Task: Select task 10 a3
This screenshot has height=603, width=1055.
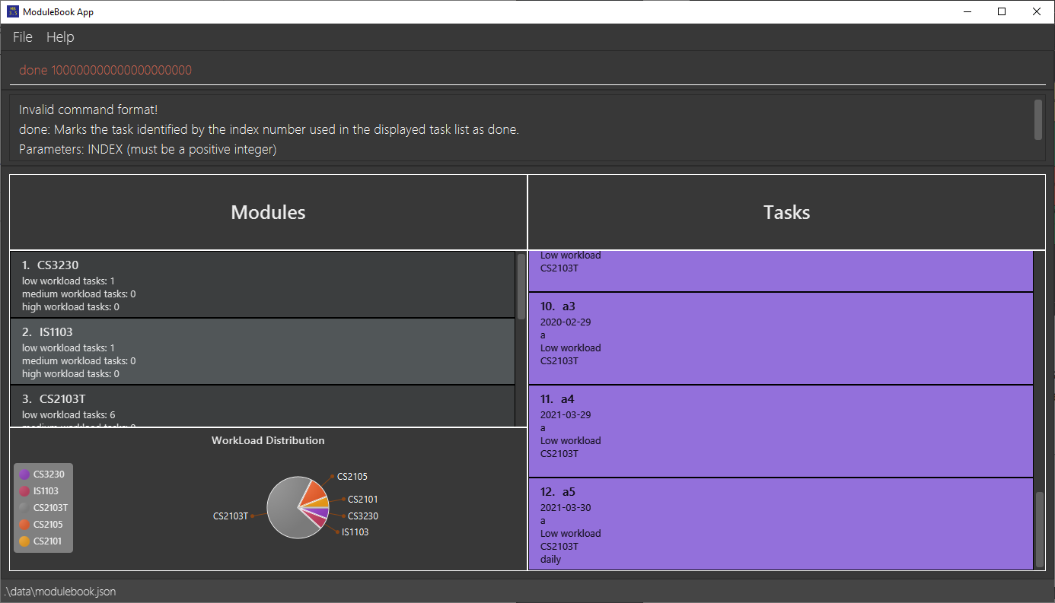Action: click(781, 338)
